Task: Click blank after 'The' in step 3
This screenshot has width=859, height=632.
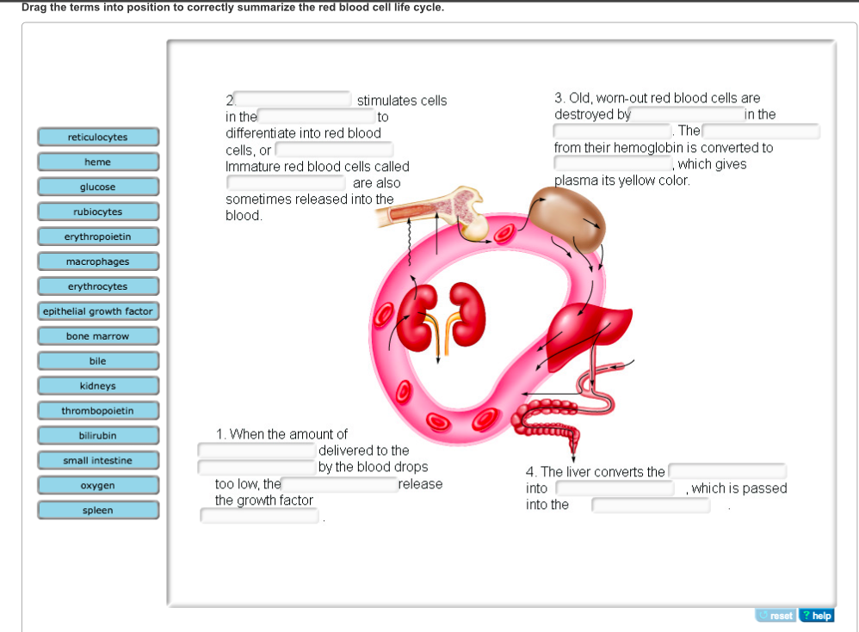Action: point(761,131)
